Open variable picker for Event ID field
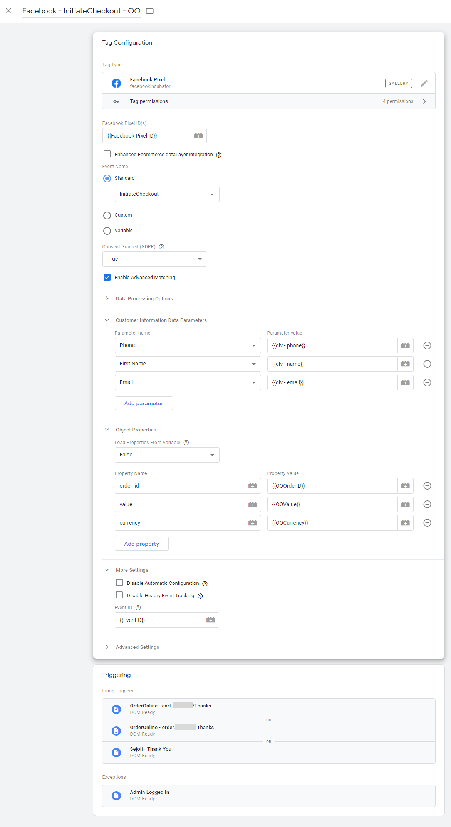The width and height of the screenshot is (451, 827). 211,620
